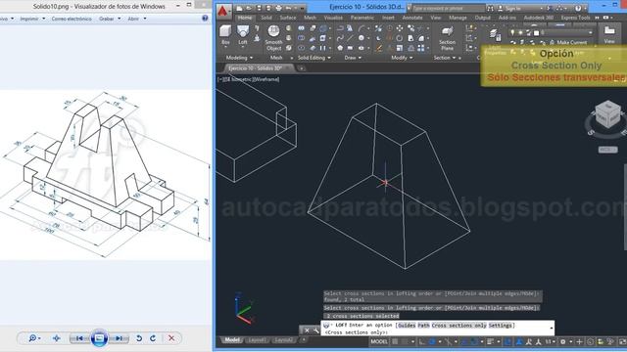Open the Visualize ribbon tab

(x=333, y=18)
